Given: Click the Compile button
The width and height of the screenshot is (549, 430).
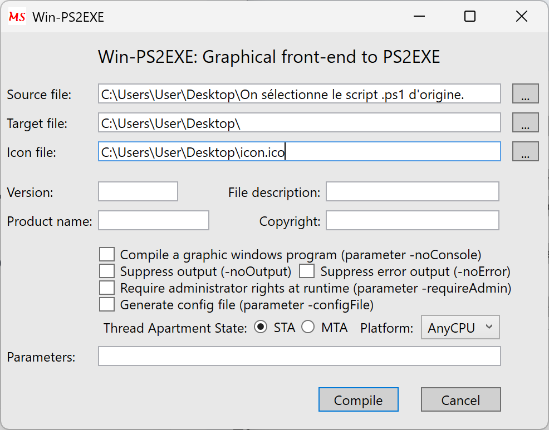Looking at the screenshot, I should tap(358, 399).
